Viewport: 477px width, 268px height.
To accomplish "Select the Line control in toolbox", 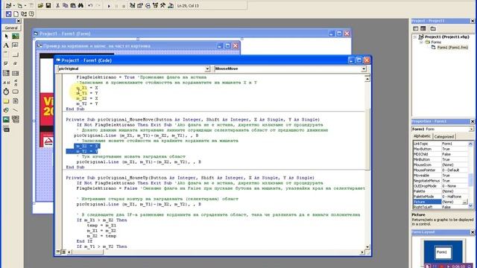I will (15, 110).
